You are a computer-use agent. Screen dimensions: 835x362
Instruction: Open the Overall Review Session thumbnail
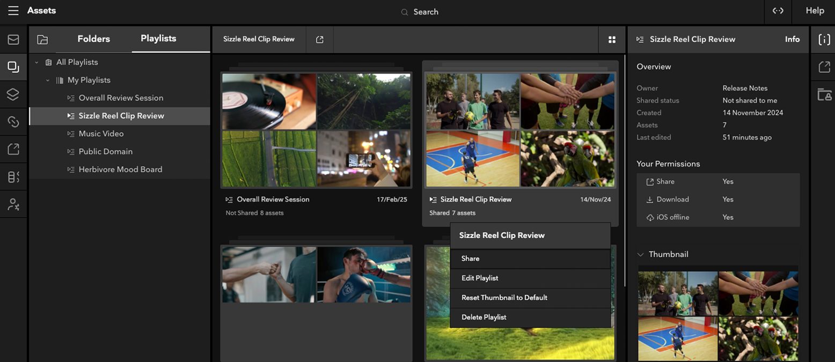[x=316, y=130]
